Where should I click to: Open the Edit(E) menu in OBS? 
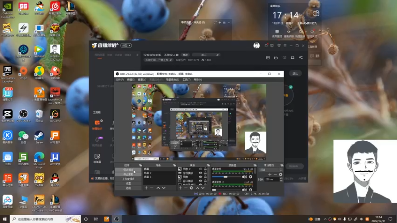point(131,80)
